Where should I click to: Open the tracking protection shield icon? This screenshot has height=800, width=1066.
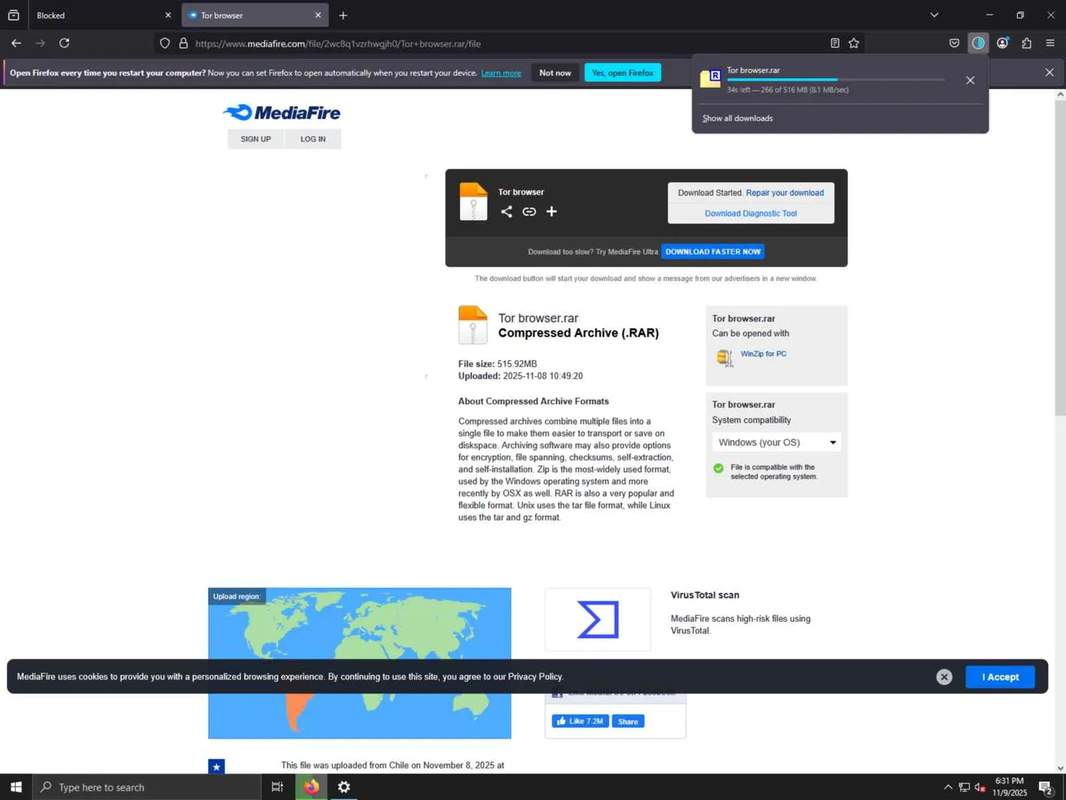coord(165,43)
